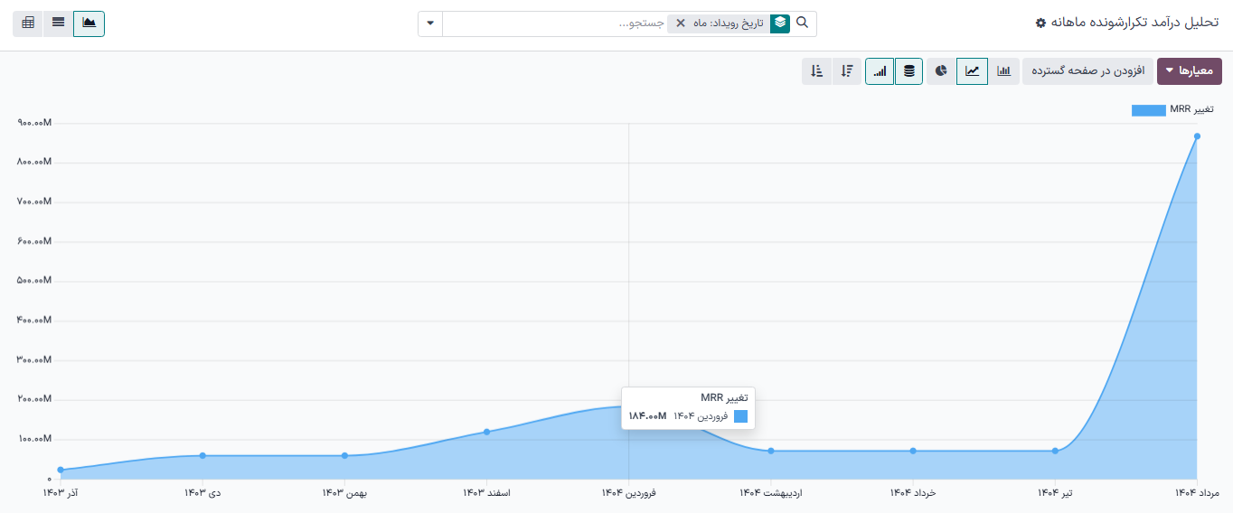Click the مرداد ۱۴۰۴ peak data point
This screenshot has height=513, width=1233.
tap(1196, 136)
